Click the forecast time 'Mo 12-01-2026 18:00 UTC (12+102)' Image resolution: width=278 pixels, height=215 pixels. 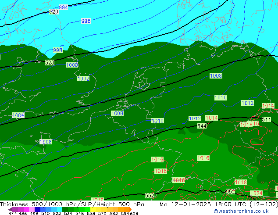[x=219, y=204]
